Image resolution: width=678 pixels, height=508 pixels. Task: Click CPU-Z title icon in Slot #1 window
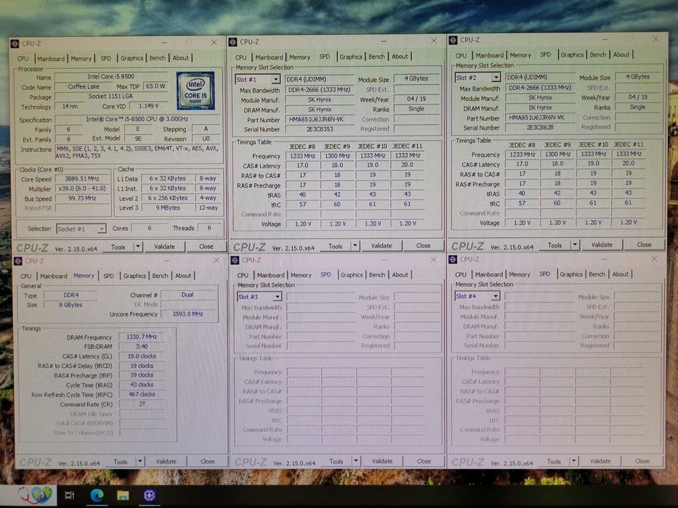pyautogui.click(x=233, y=42)
